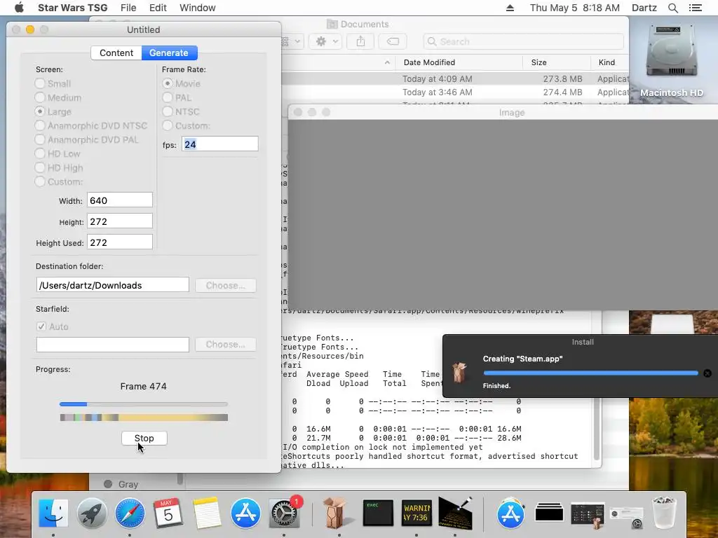
Task: Open Spotlight search magnifier in menu bar
Action: click(672, 8)
